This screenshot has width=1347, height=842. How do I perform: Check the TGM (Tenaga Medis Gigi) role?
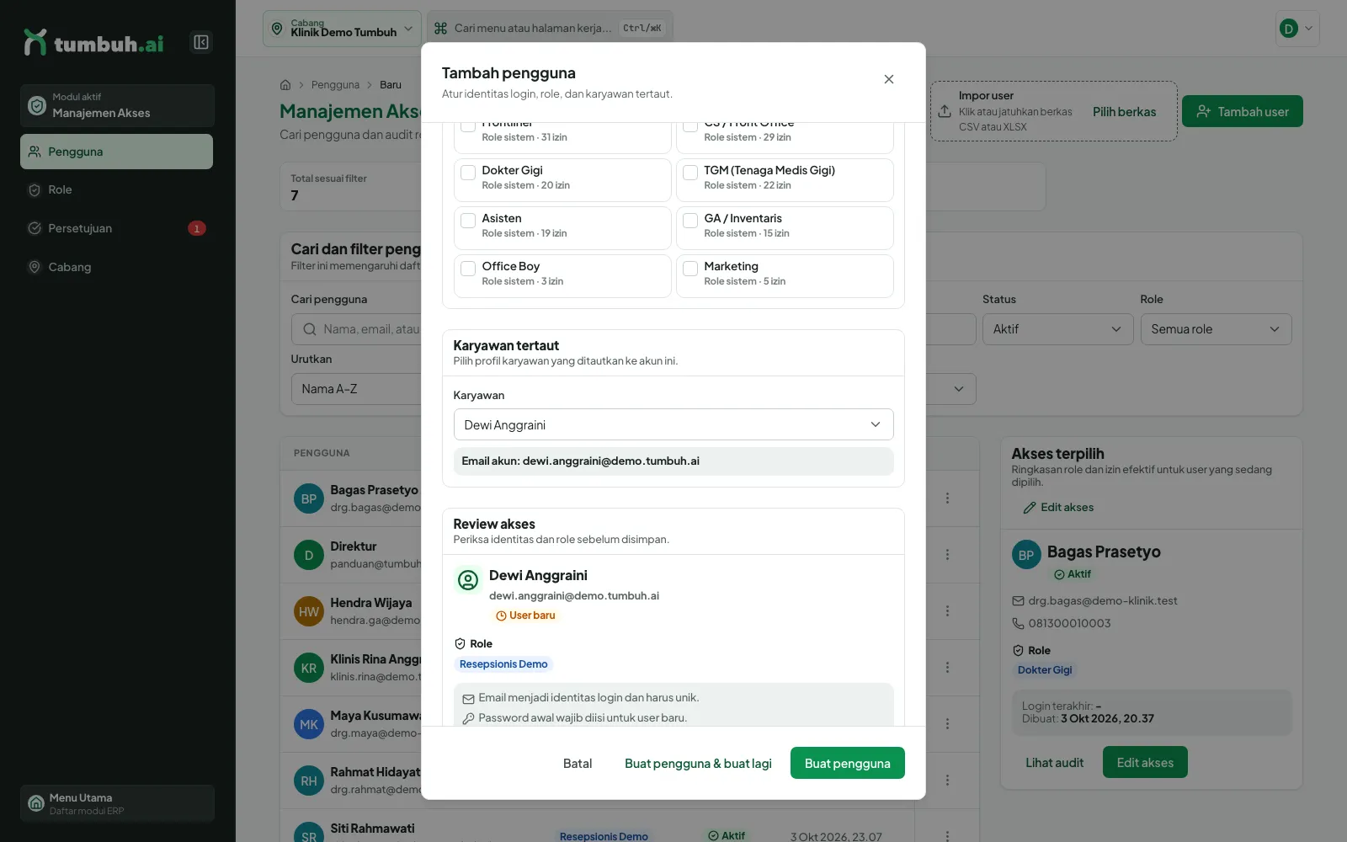click(690, 173)
